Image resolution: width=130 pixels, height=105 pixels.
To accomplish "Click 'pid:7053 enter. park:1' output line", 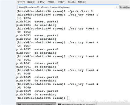I will pyautogui.click(x=37, y=36).
